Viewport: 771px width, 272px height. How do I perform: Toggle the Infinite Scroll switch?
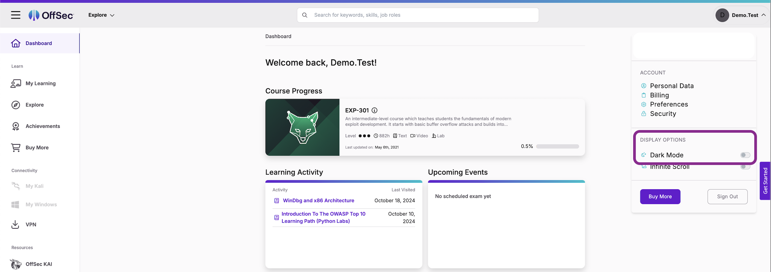[x=745, y=167]
